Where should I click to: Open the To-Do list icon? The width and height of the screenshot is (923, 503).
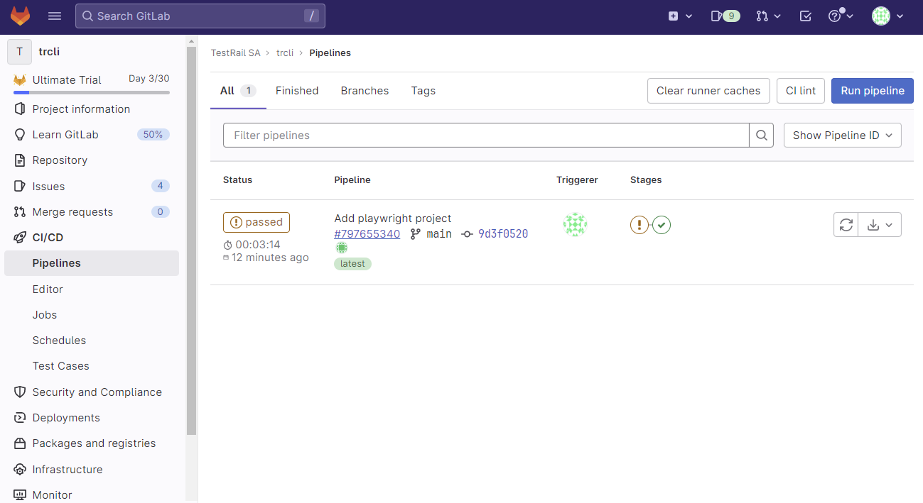pyautogui.click(x=805, y=16)
